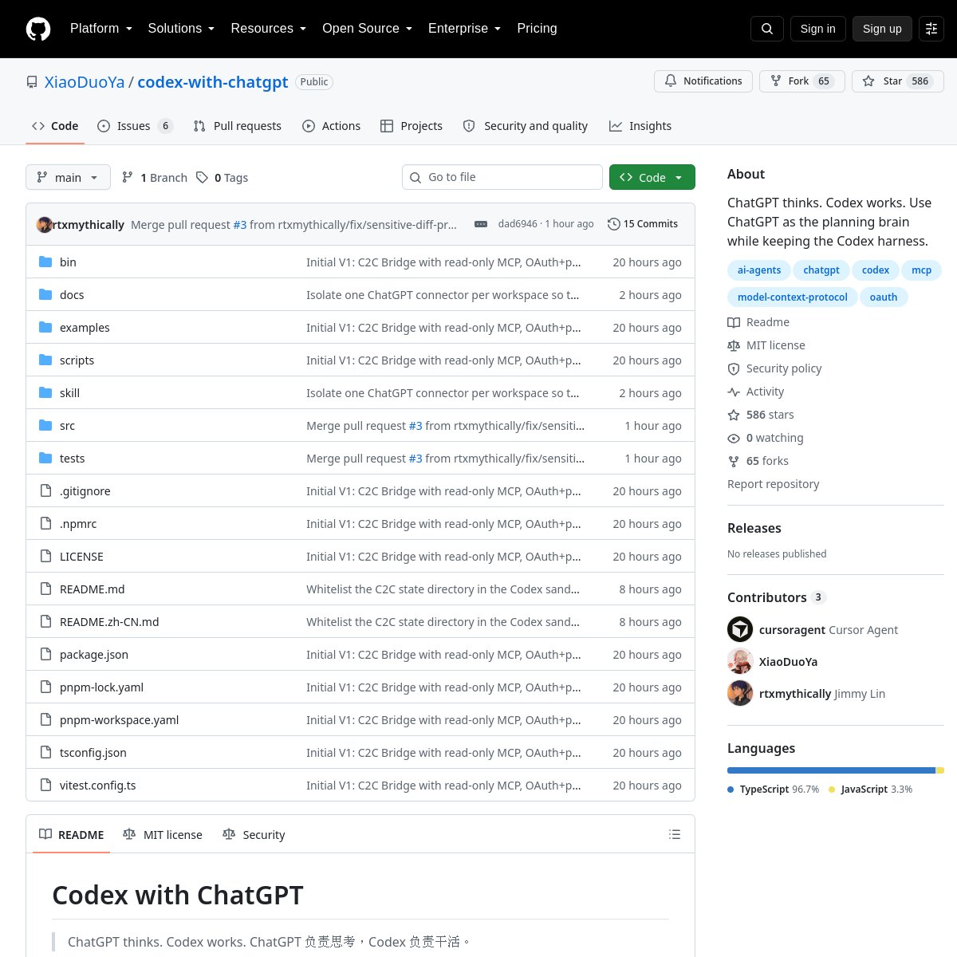Open README outline list icon
Screen dimensions: 957x957
pos(675,834)
